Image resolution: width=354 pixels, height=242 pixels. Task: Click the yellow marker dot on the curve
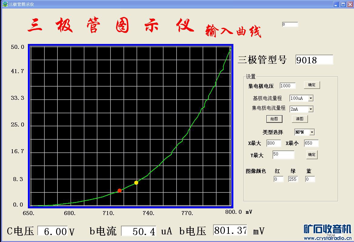136,183
